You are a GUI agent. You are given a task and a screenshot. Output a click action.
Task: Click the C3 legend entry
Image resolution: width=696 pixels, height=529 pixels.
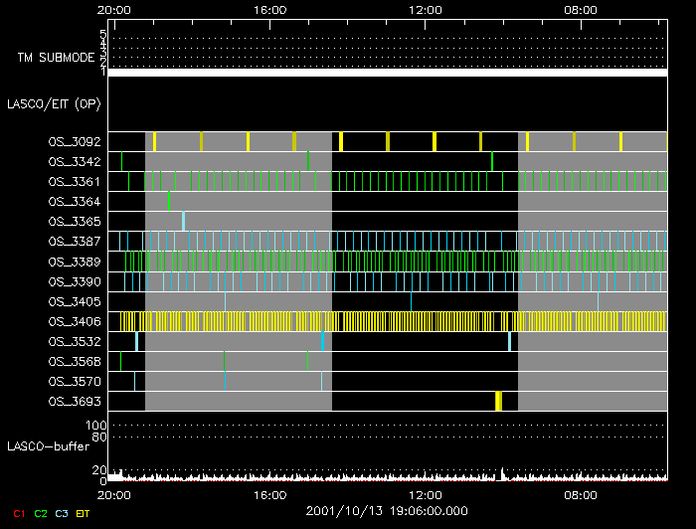(x=62, y=513)
